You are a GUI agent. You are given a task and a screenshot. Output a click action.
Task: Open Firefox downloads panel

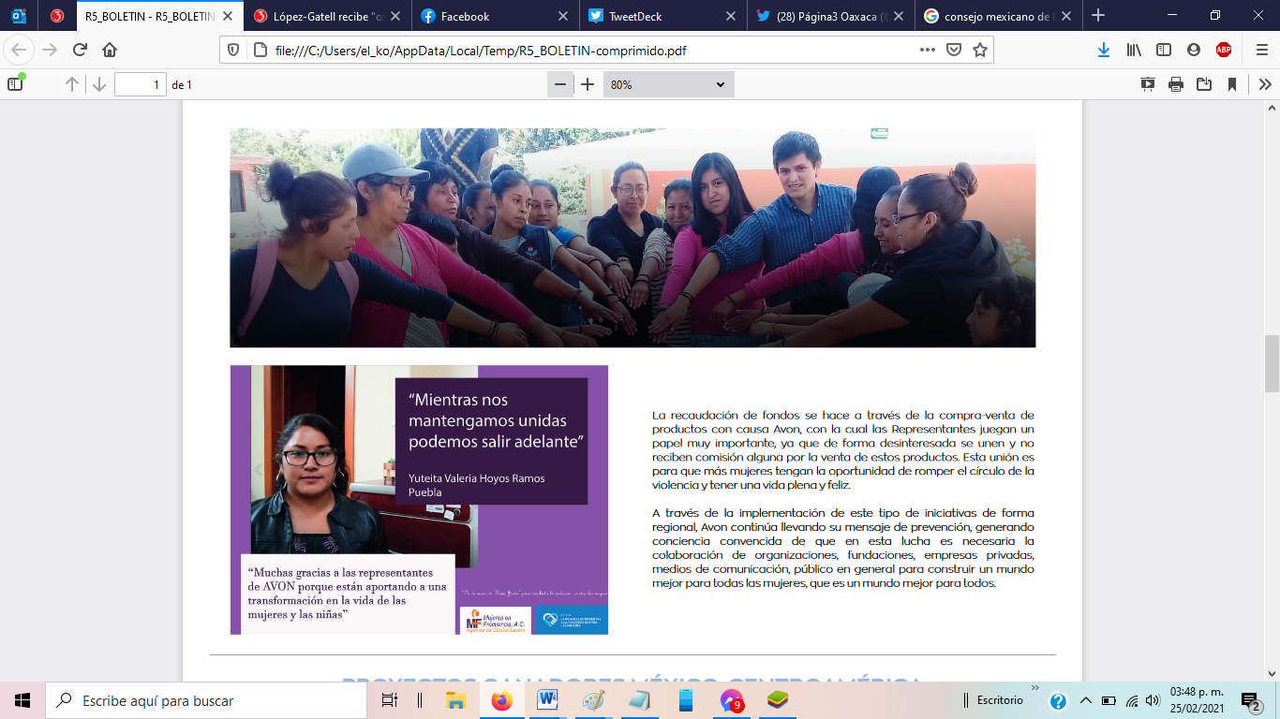(x=1104, y=50)
